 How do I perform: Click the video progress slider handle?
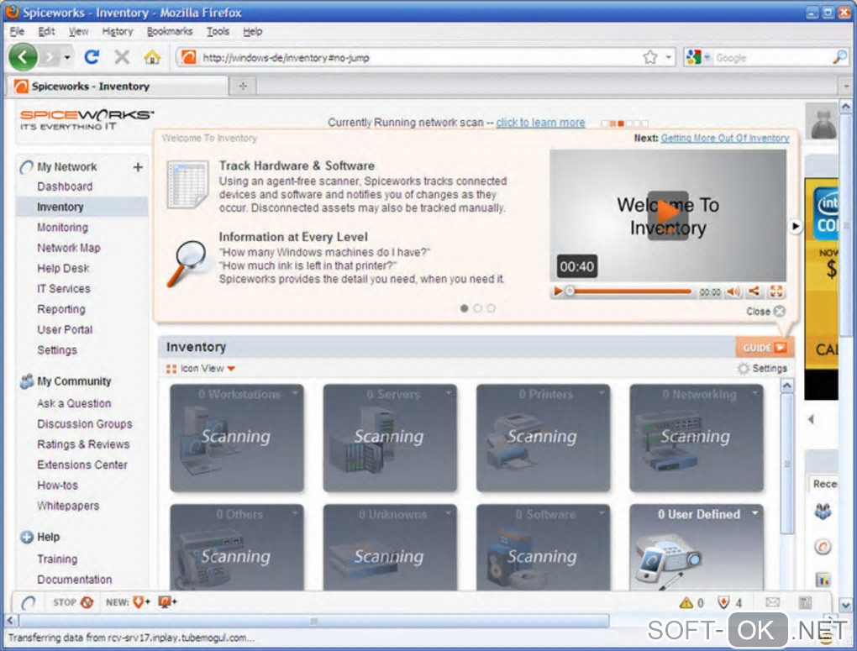570,291
